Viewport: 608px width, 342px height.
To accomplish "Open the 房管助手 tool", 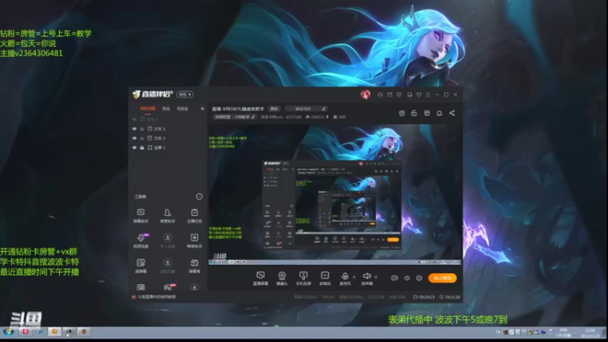I will (167, 215).
